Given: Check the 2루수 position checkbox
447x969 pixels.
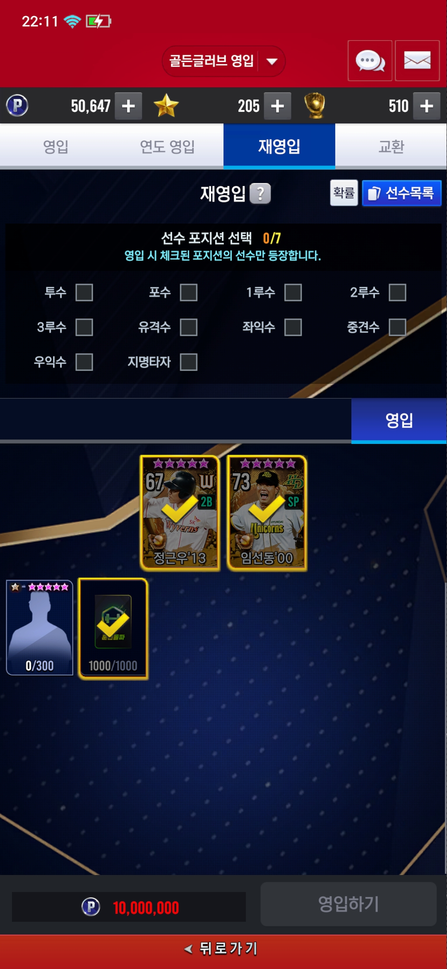Looking at the screenshot, I should [x=397, y=292].
